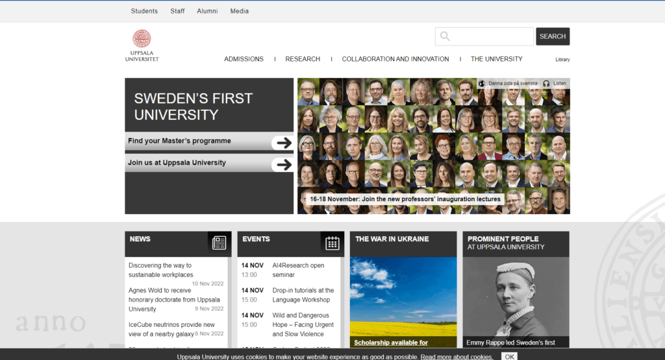Open the Research menu
This screenshot has width=665, height=360.
303,59
